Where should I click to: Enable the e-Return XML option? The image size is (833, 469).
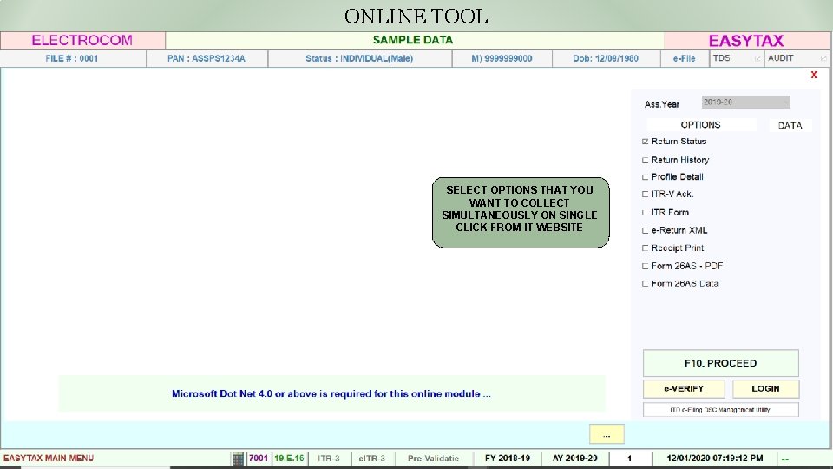[645, 231]
